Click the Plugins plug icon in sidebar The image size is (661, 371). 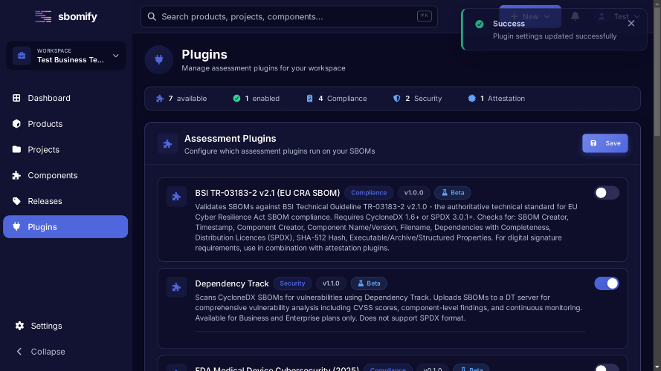pos(16,226)
